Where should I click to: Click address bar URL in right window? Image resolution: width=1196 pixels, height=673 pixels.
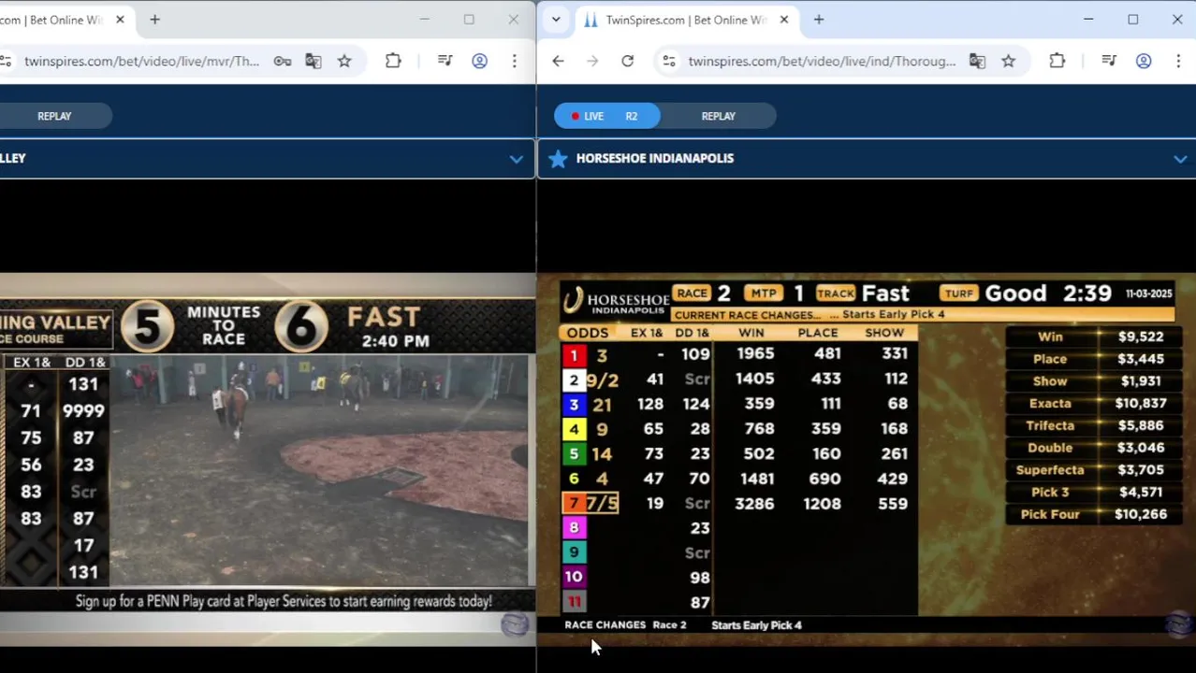[x=822, y=61]
